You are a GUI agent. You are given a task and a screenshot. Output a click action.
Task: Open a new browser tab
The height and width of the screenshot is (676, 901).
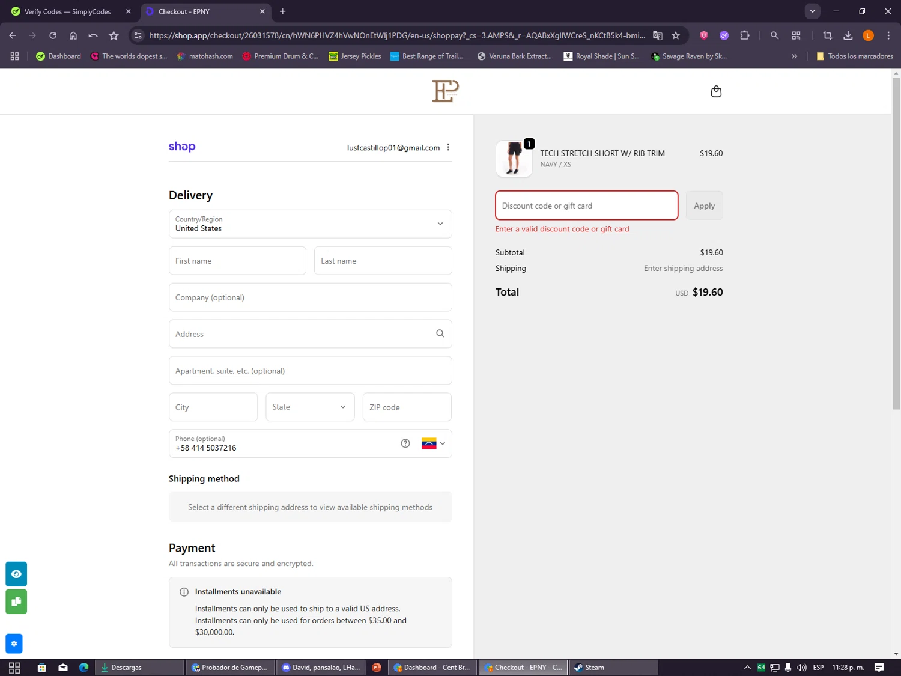click(x=283, y=11)
